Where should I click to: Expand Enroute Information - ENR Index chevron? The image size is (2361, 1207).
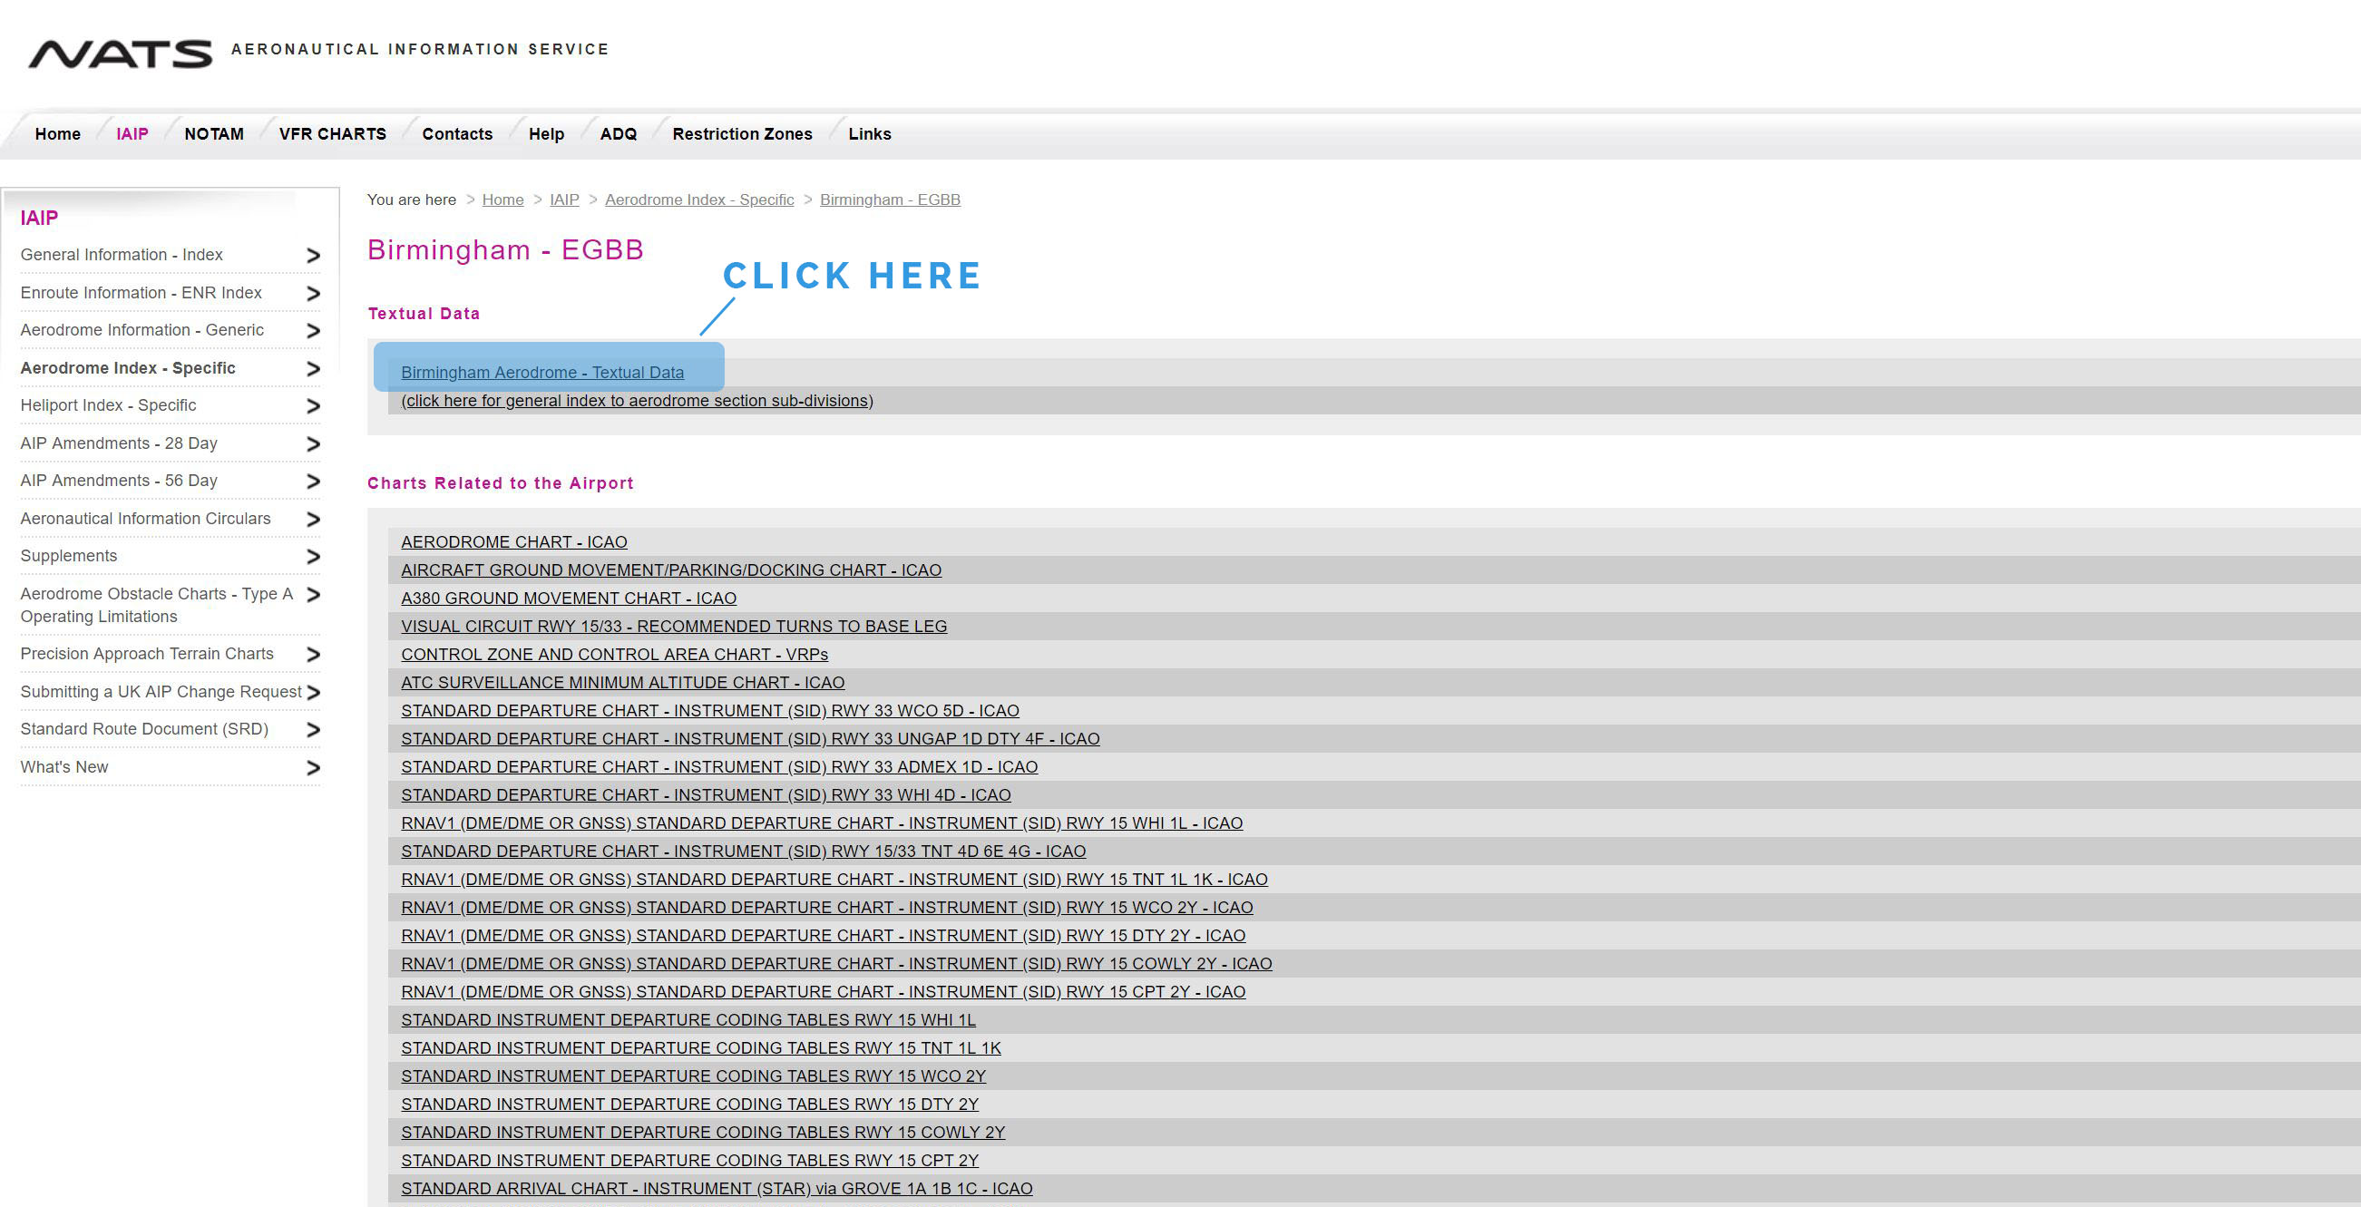coord(313,293)
